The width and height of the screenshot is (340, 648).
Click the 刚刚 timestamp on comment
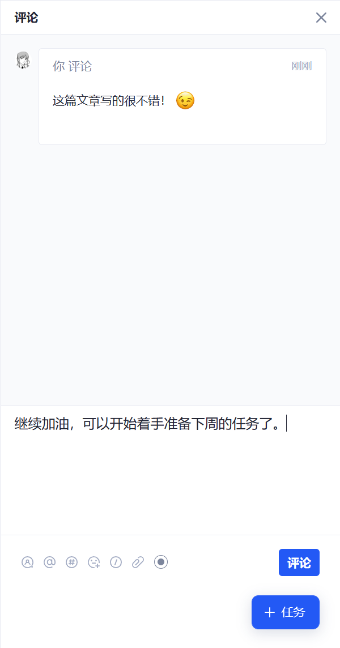pos(301,66)
